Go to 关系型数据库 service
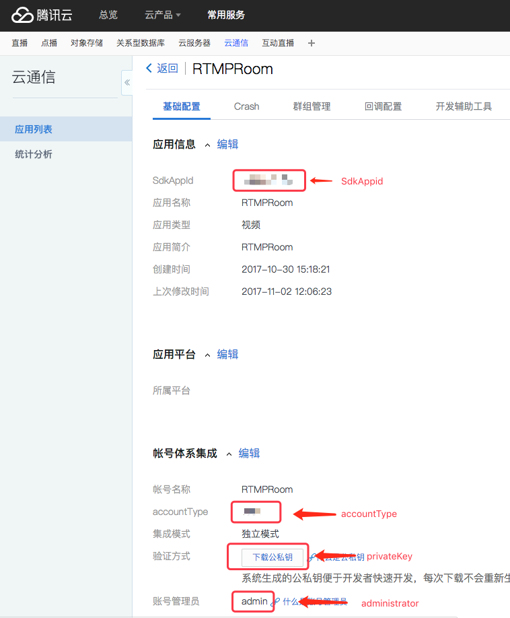 coord(141,43)
